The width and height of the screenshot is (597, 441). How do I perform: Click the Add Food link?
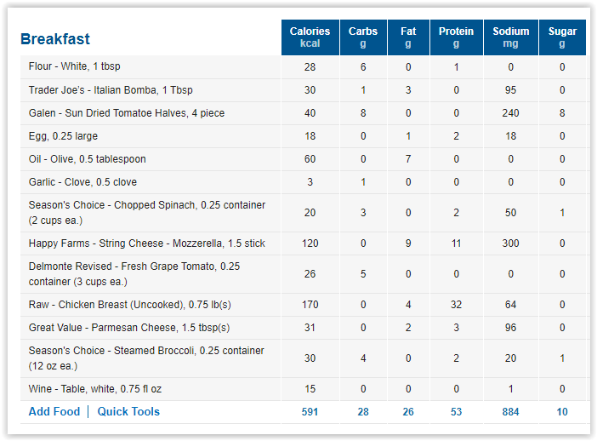(54, 412)
